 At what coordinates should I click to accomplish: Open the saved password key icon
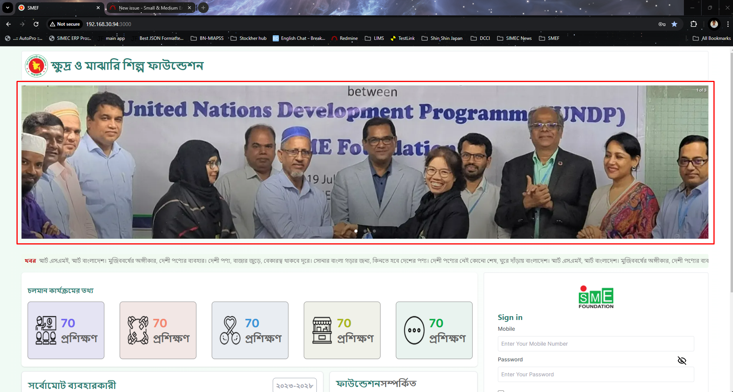(x=662, y=24)
